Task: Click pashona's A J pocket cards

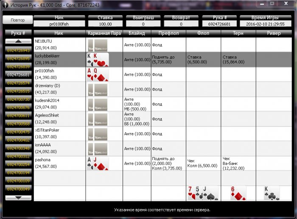Action: coord(98,164)
